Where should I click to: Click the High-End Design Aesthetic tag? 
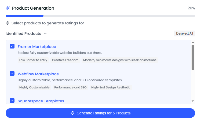tap(111, 87)
